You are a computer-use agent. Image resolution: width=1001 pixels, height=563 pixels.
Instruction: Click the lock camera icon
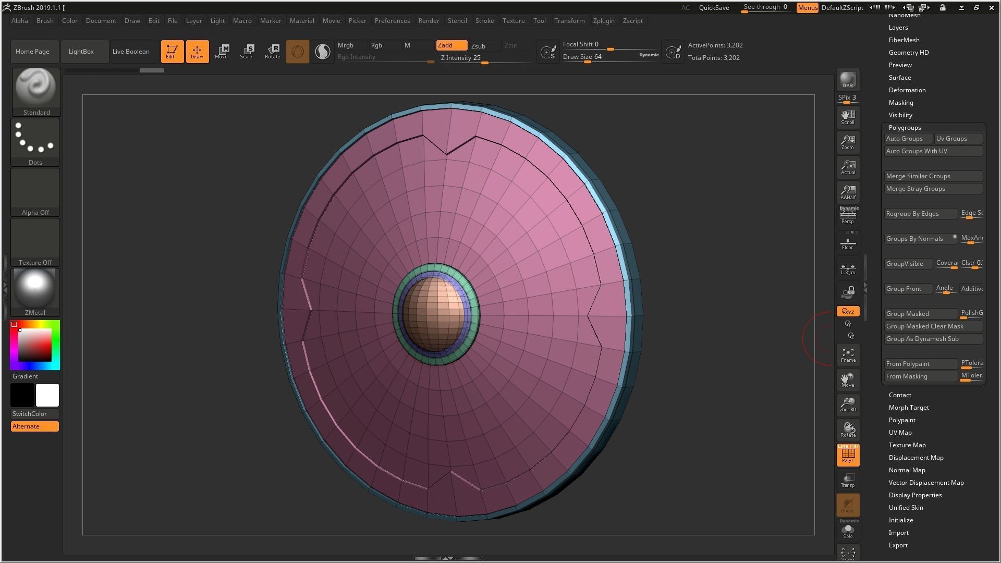(x=848, y=292)
